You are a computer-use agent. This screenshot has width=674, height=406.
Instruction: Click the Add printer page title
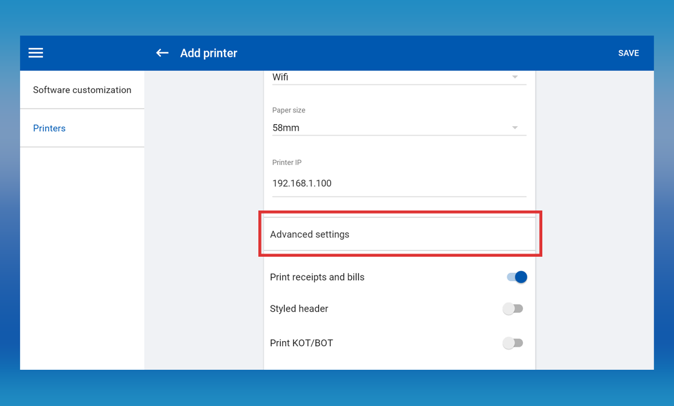pos(208,53)
